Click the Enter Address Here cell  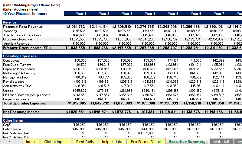click(x=21, y=9)
